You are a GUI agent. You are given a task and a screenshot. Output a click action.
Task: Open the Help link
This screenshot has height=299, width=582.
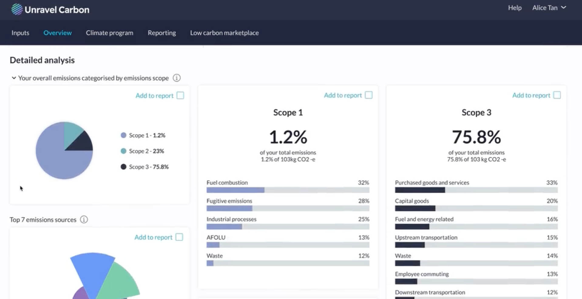point(515,8)
